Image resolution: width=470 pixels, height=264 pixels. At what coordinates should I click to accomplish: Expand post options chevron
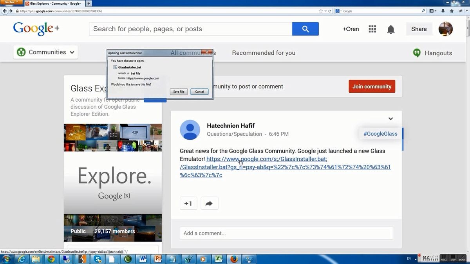(390, 119)
